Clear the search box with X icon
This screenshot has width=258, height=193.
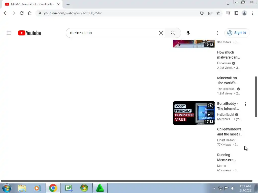click(x=161, y=33)
